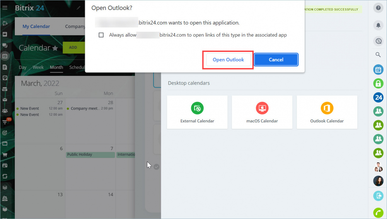Select the day cell numbered 27
This screenshot has width=387, height=219.
(x=40, y=121)
